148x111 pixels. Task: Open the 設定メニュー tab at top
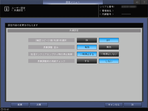click(73, 2)
